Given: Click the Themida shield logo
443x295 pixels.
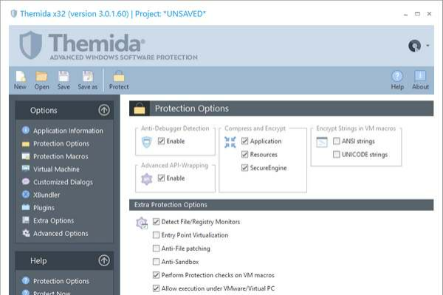Looking at the screenshot, I should click(x=32, y=46).
